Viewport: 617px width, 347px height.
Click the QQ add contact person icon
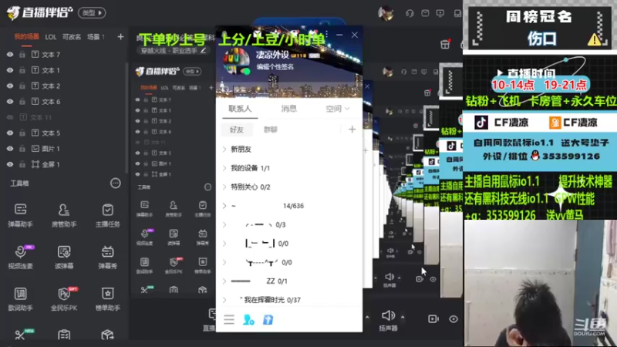tap(248, 319)
